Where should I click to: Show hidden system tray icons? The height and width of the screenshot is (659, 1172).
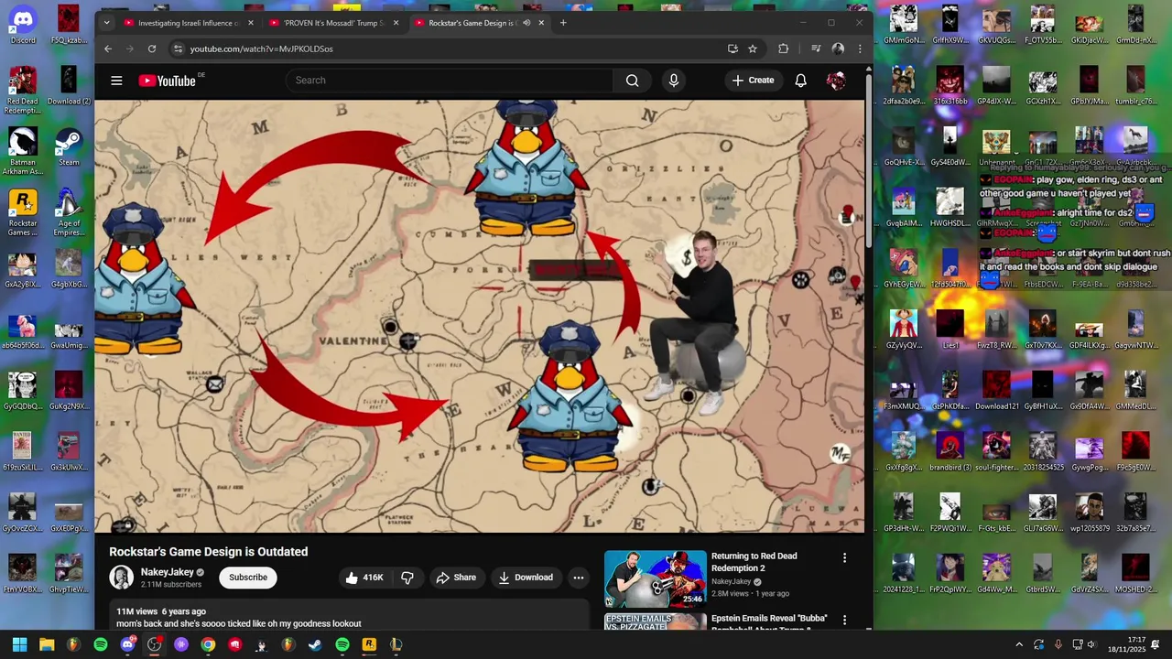(x=1019, y=644)
